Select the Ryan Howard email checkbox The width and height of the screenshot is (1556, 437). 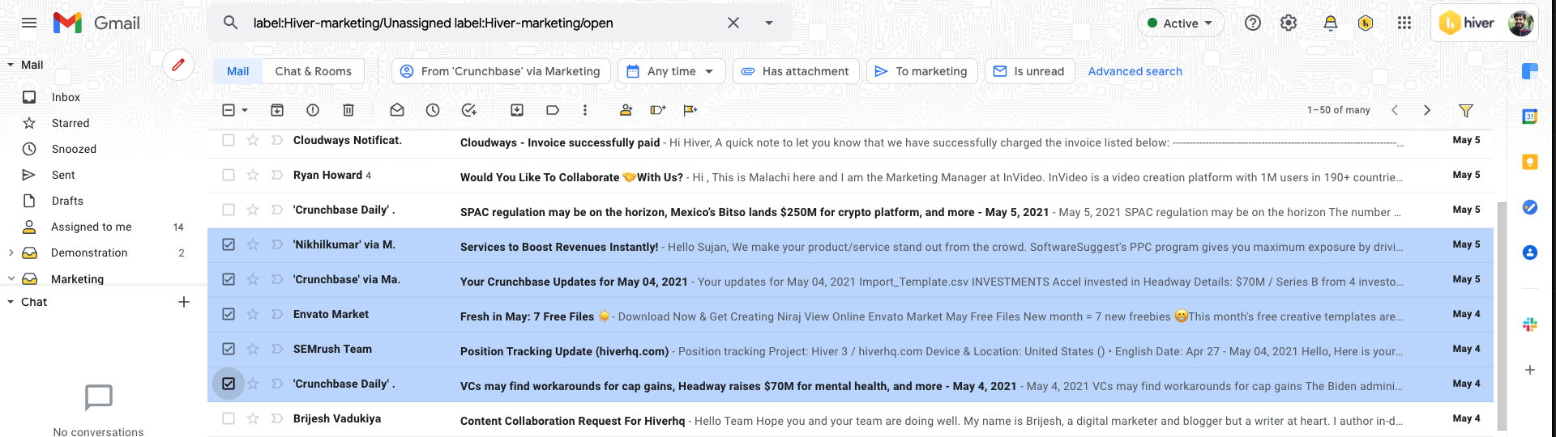(229, 175)
